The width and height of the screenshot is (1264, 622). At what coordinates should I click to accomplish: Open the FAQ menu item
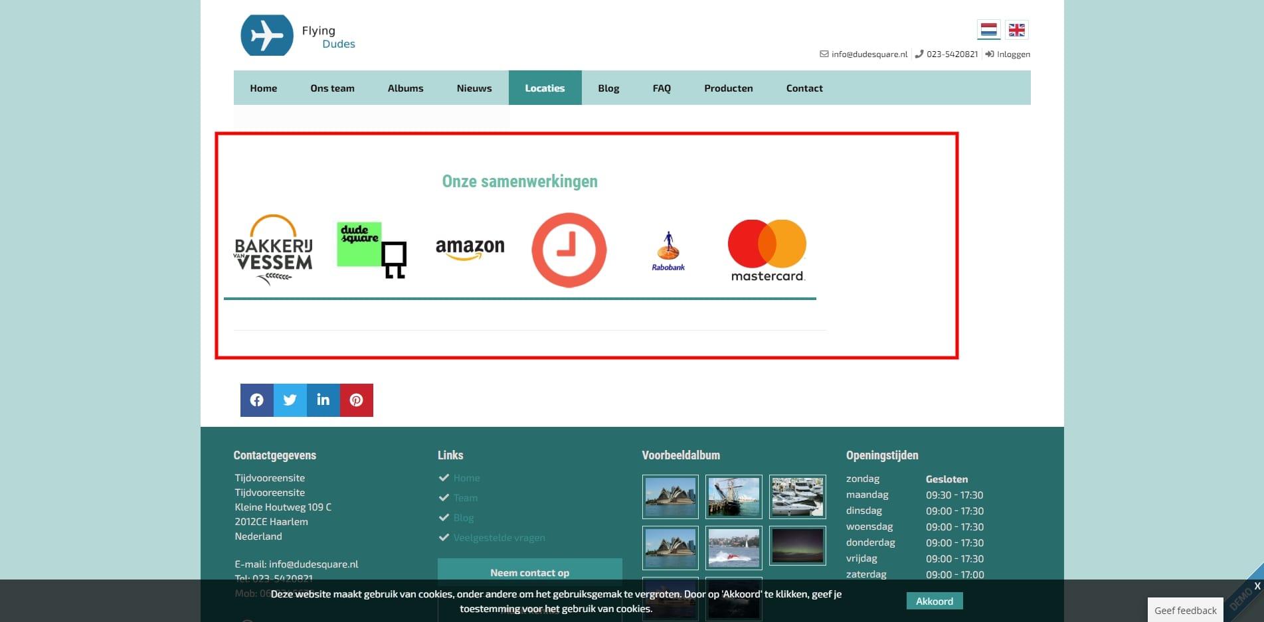tap(662, 88)
